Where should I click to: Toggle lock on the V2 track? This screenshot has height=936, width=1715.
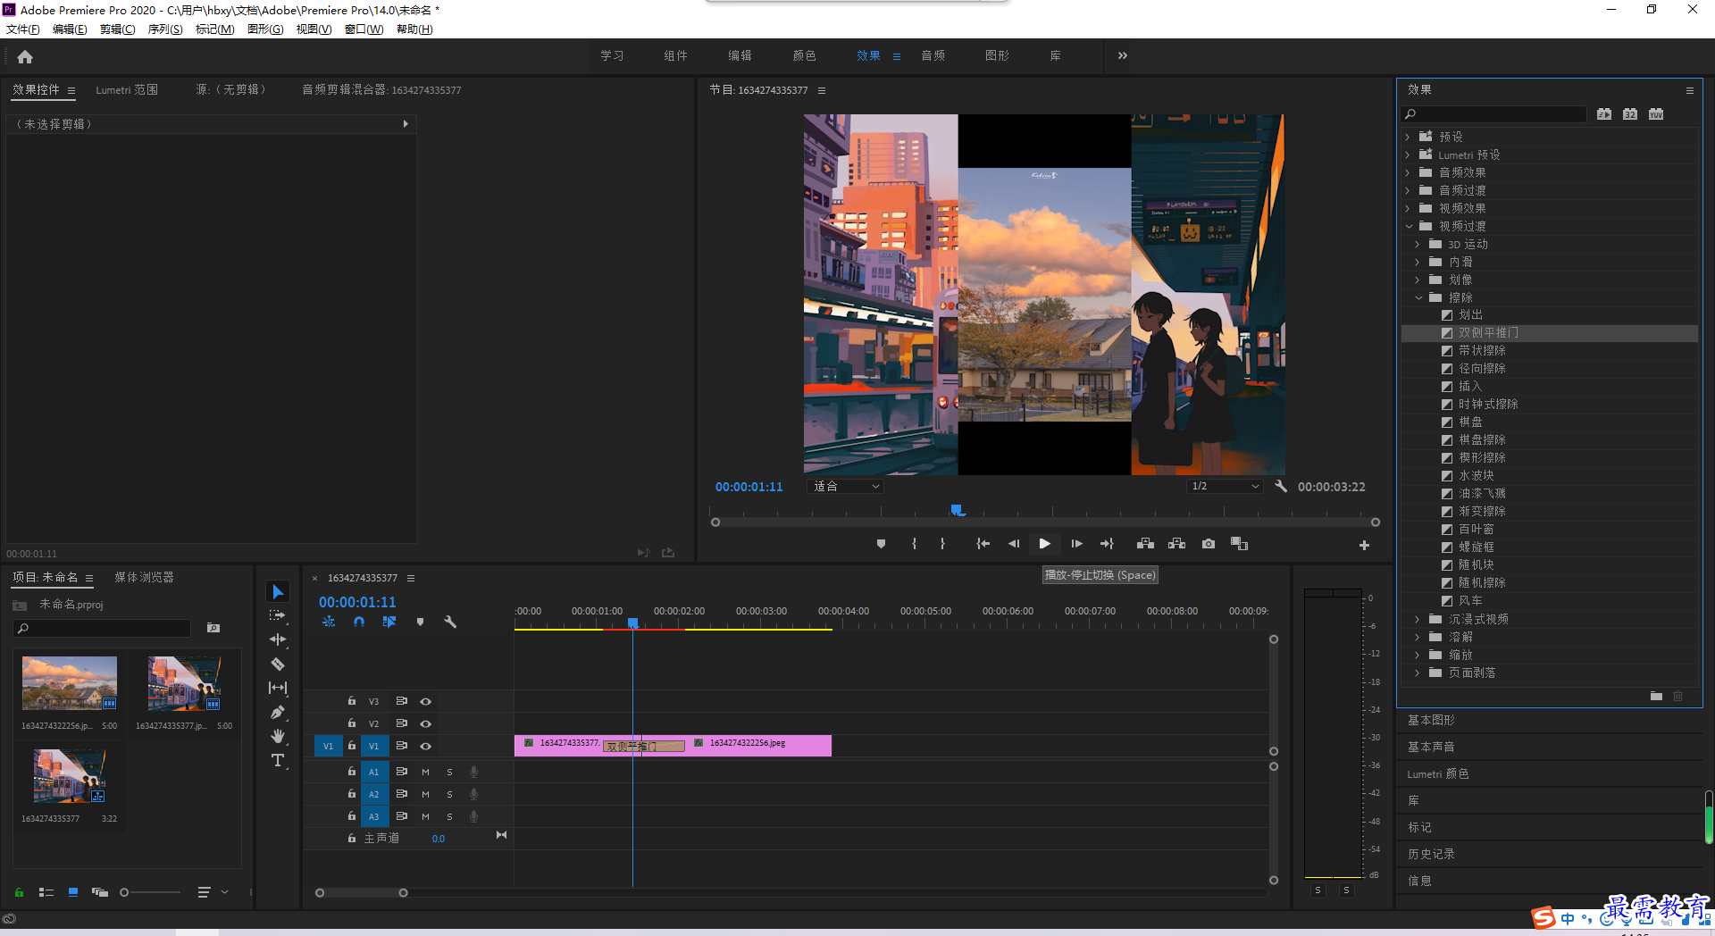point(352,723)
